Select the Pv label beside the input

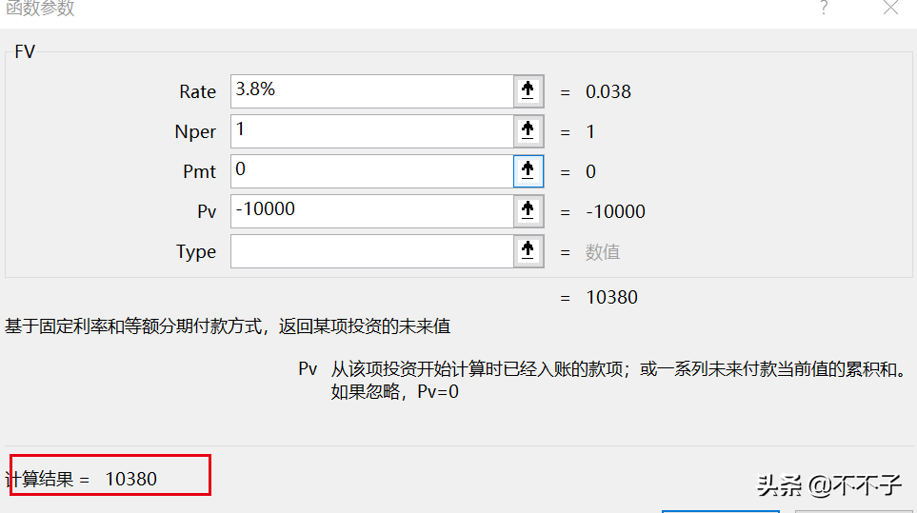(207, 211)
